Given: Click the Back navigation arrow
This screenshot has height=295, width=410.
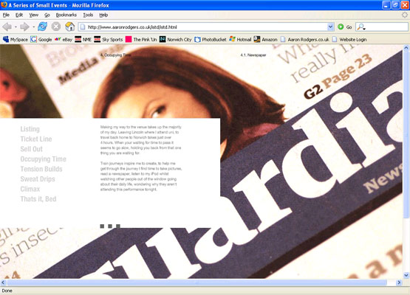Looking at the screenshot, I should tap(7, 27).
